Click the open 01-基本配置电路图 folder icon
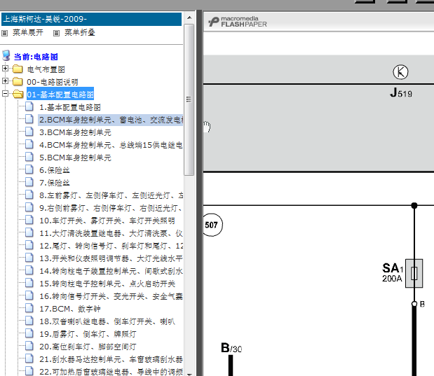This screenshot has height=376, width=434. [18, 94]
